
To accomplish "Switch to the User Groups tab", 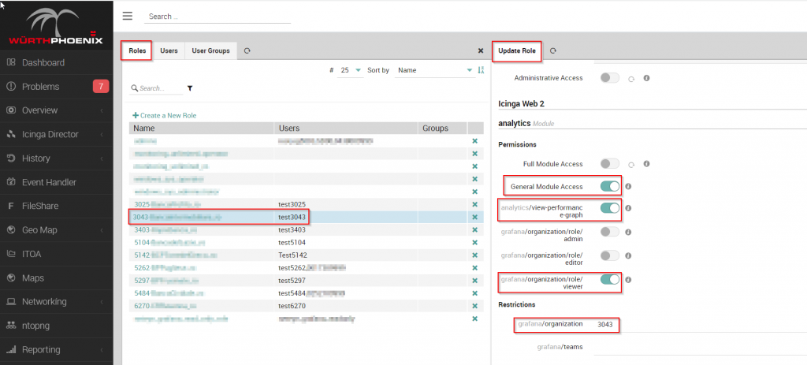I will click(x=210, y=51).
